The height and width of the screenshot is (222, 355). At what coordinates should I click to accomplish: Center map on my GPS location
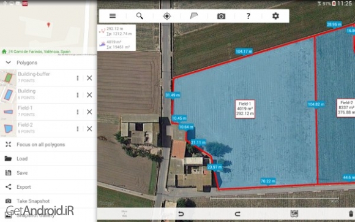167,16
